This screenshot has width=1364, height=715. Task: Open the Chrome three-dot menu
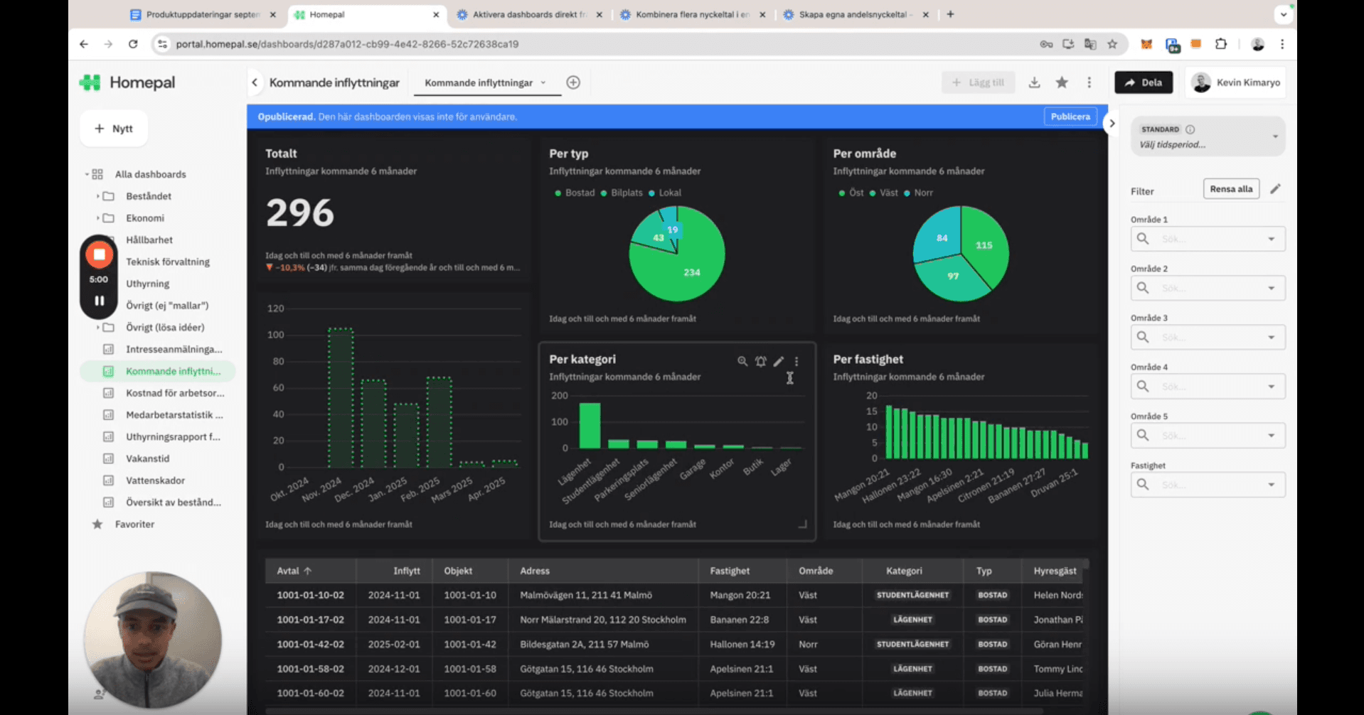click(1282, 44)
